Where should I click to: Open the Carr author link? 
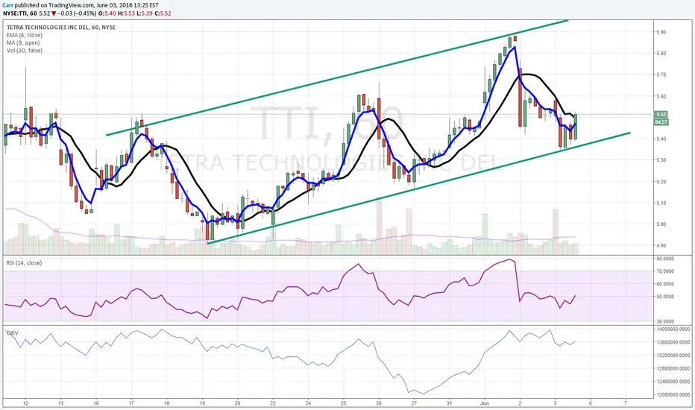[7, 5]
